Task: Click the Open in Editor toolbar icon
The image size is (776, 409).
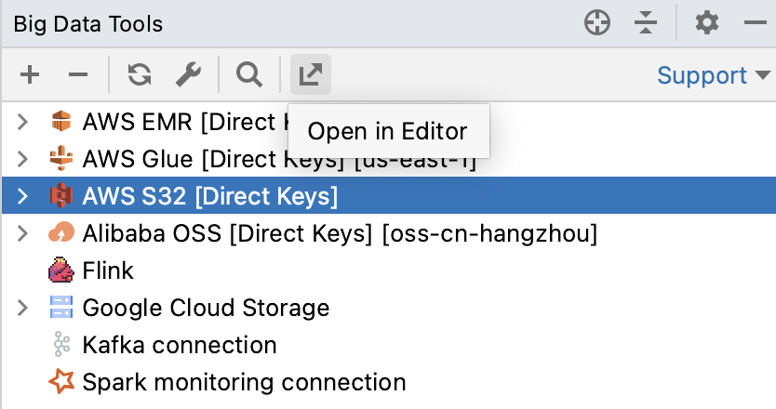Action: point(310,75)
